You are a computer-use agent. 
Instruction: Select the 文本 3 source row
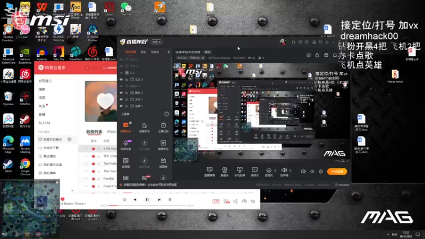point(144,79)
